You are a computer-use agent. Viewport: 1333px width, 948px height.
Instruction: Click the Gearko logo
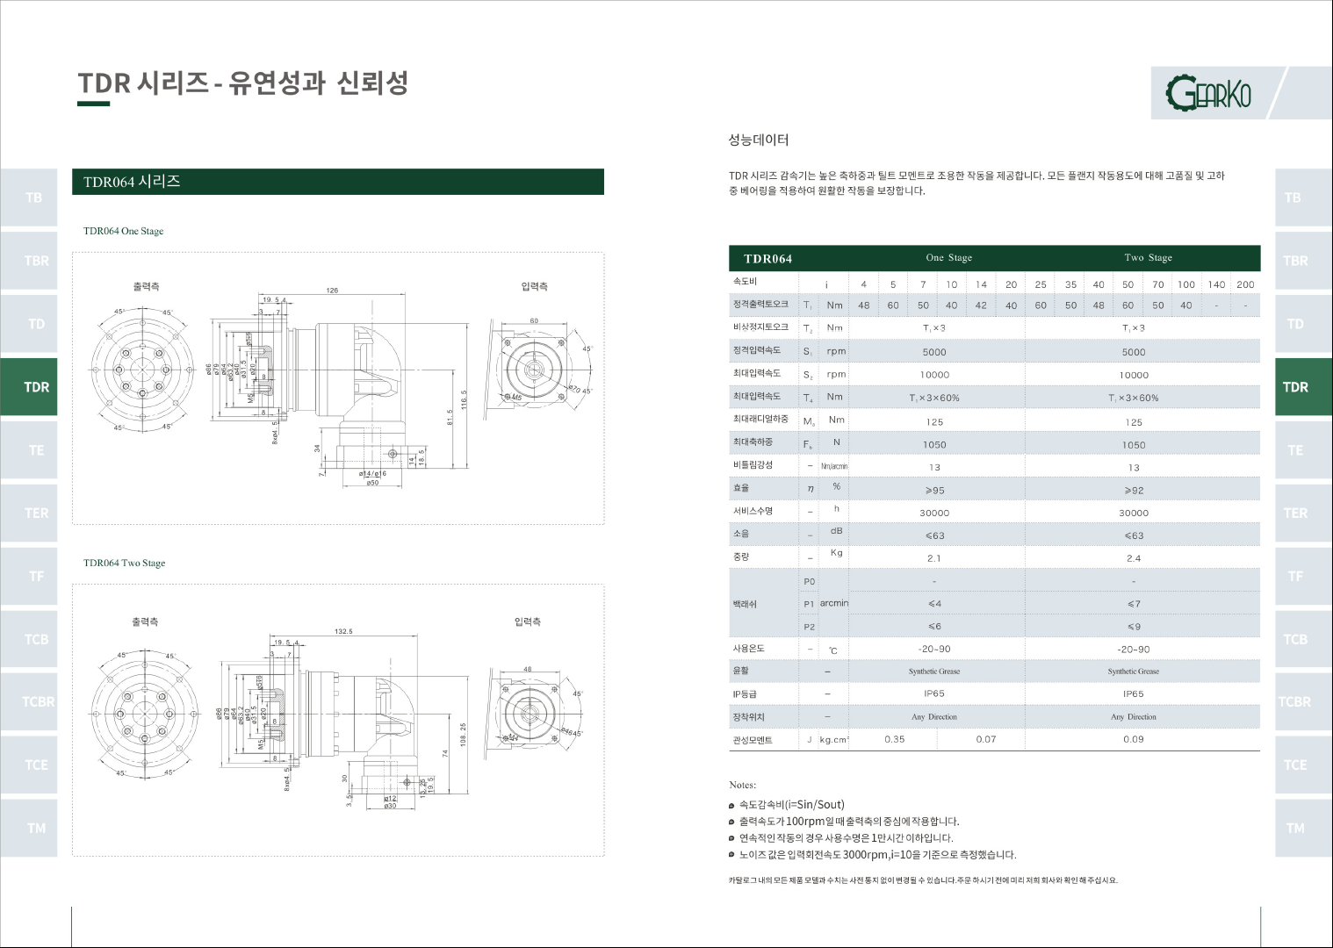1208,92
